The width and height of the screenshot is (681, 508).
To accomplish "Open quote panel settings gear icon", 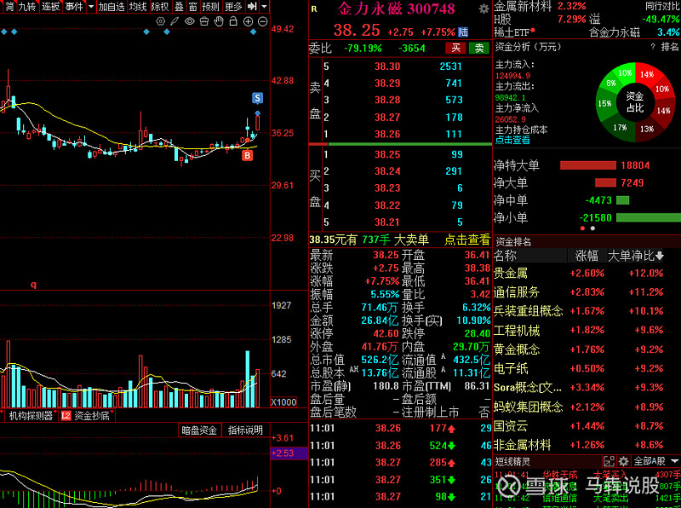I will 484,9.
